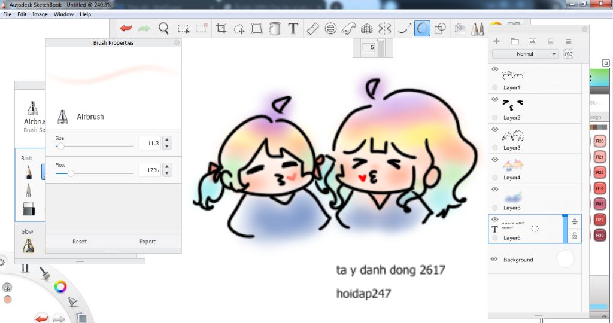Hide Layer2 with its eye icon
This screenshot has width=613, height=323.
pyautogui.click(x=494, y=99)
